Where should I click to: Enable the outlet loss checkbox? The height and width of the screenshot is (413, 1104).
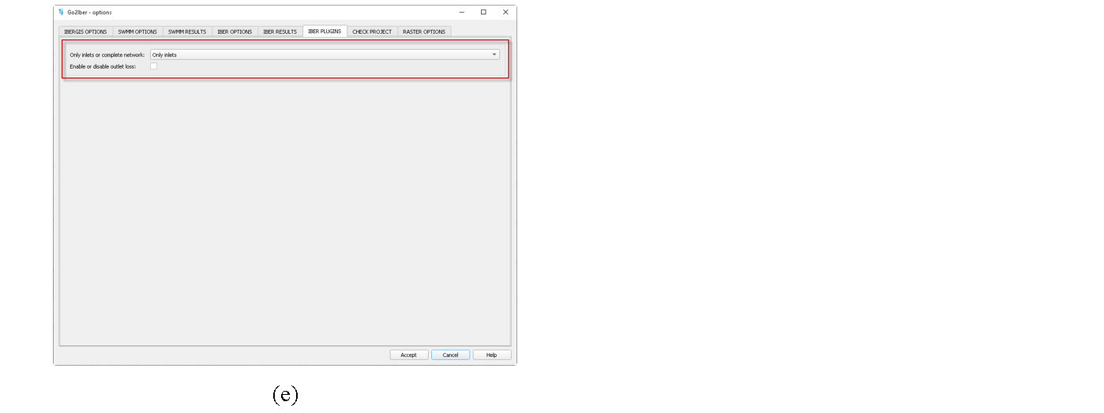[x=154, y=66]
